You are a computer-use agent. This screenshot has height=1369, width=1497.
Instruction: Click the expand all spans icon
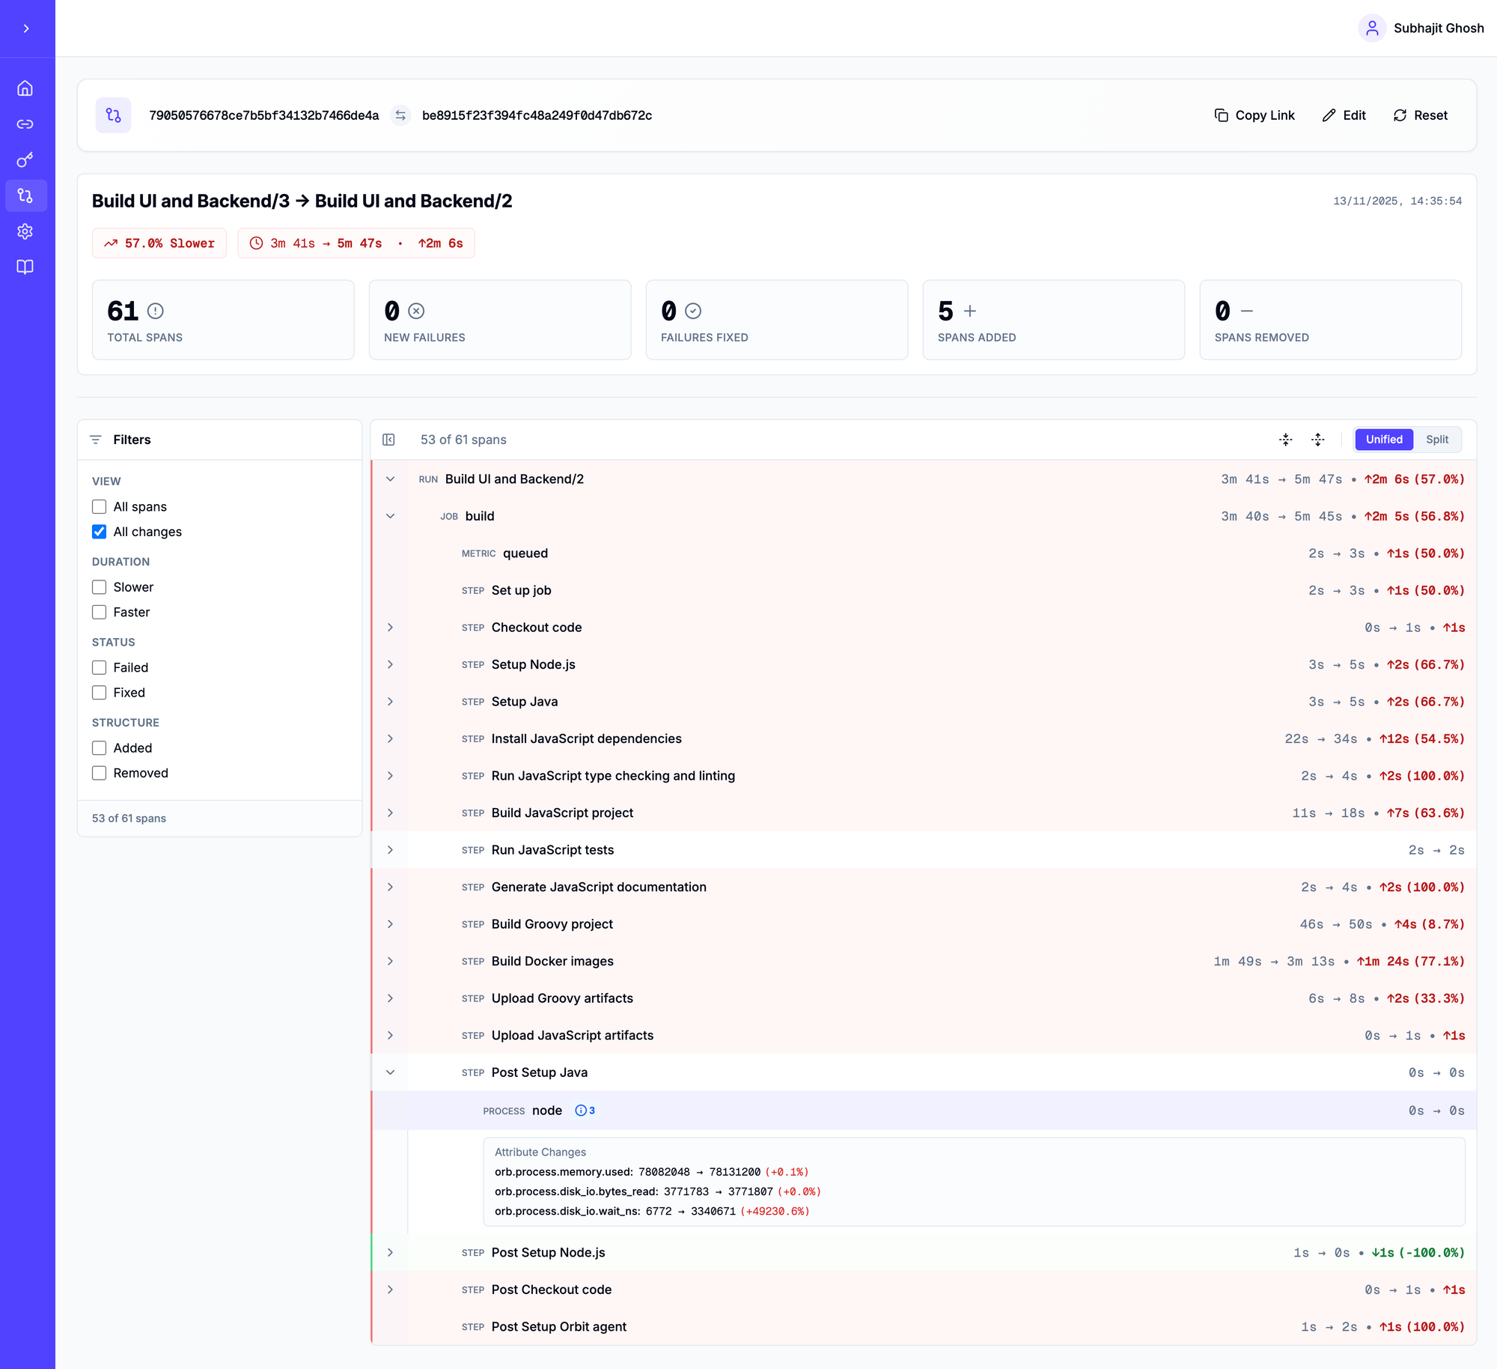click(x=1318, y=440)
